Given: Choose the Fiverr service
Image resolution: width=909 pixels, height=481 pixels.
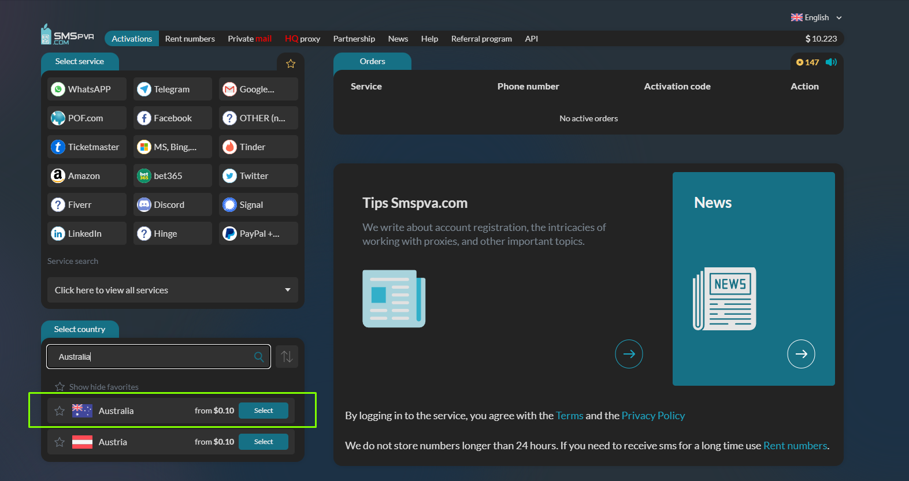Looking at the screenshot, I should [87, 204].
